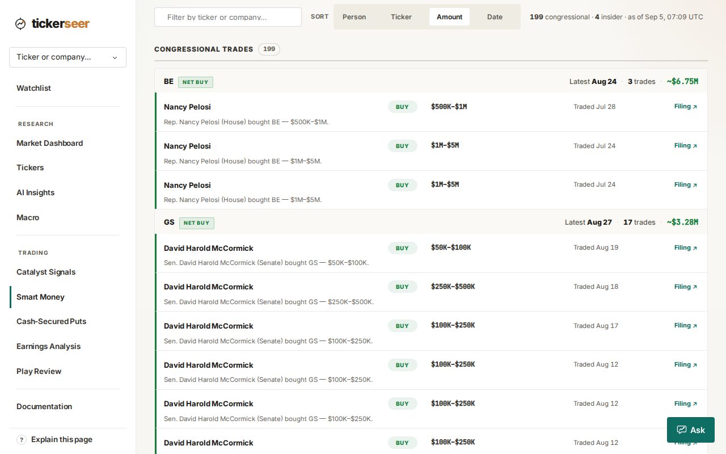The height and width of the screenshot is (454, 726).
Task: Open Filing link for McCormick's Aug 17 trade
Action: tap(686, 325)
